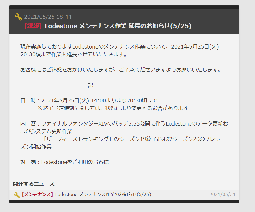Click the first paragraph starting 現在実施しております

point(120,50)
